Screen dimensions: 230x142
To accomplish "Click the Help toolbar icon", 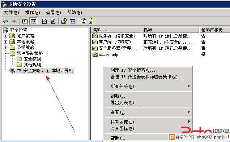I will pos(64,21).
